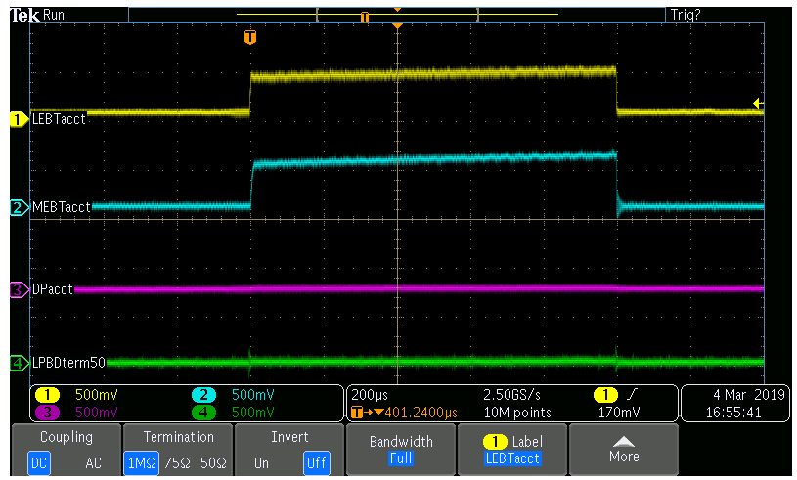Turn Invert On
The image size is (797, 480).
click(x=261, y=462)
